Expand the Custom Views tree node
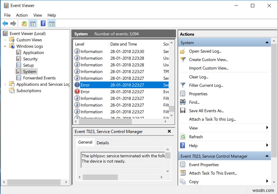278x194 pixels. point(5,40)
